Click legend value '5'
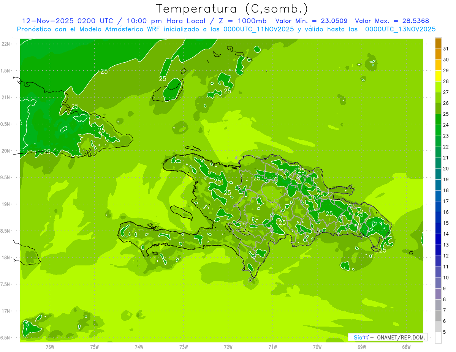This screenshot has height=352, width=456. tap(445, 332)
